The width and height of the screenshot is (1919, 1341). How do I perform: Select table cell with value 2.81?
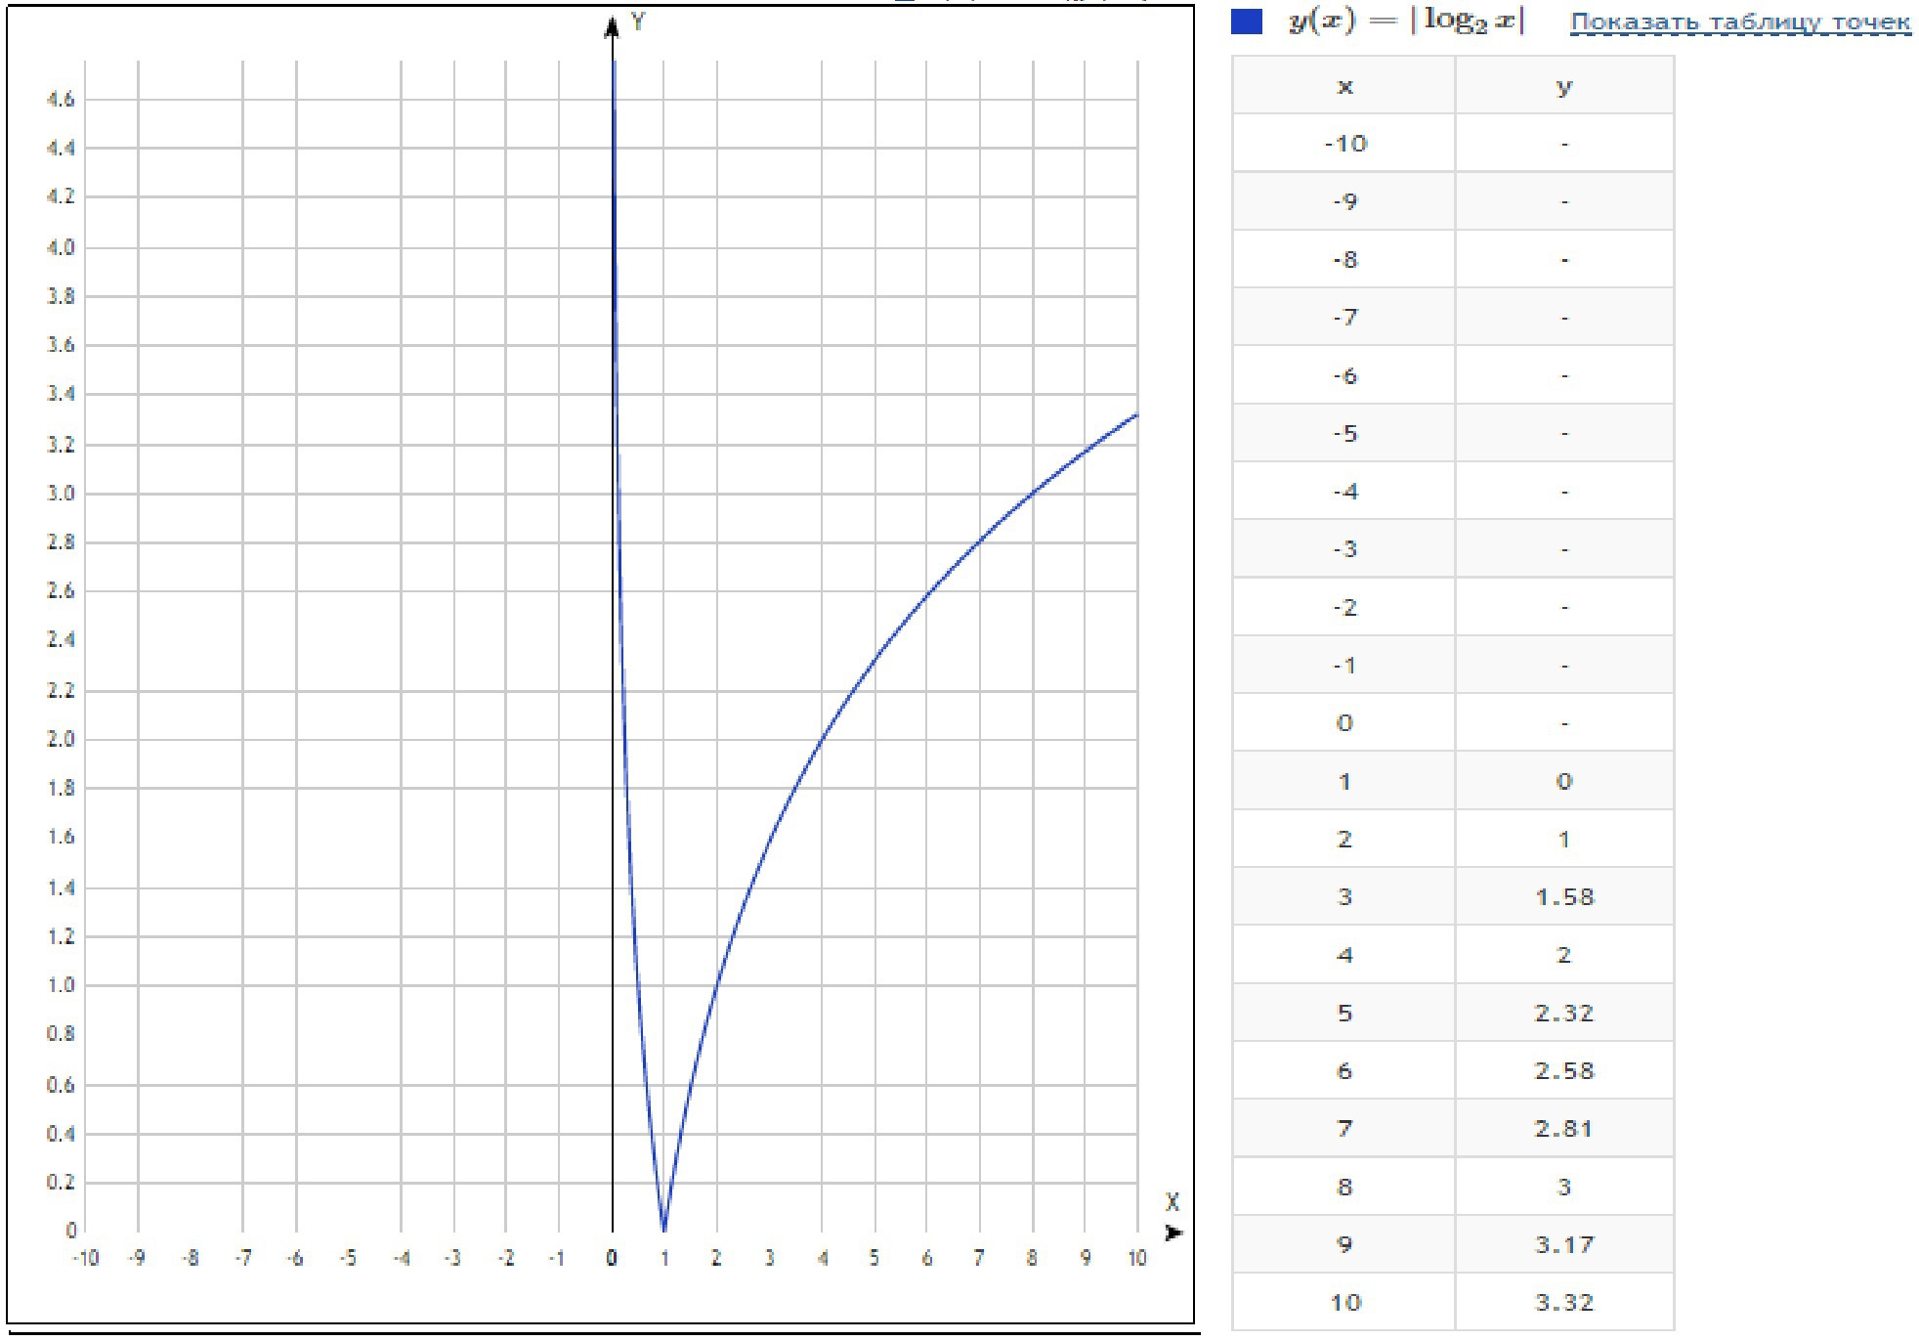[x=1563, y=1129]
